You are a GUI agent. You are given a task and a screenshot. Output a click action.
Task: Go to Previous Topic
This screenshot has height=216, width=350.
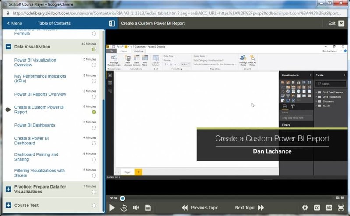(200, 208)
